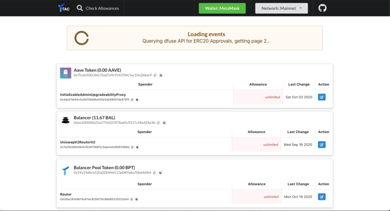Click the magnifier icon beside Check Allowances

(x=79, y=8)
